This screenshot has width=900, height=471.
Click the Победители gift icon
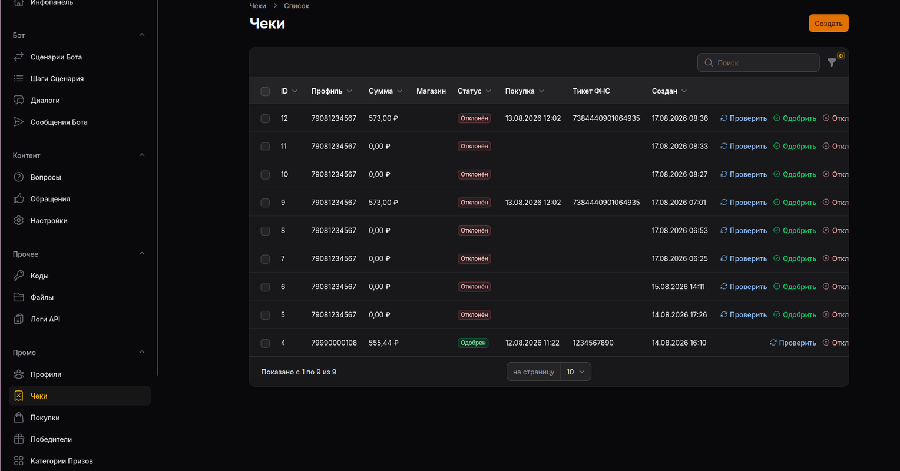coord(19,440)
